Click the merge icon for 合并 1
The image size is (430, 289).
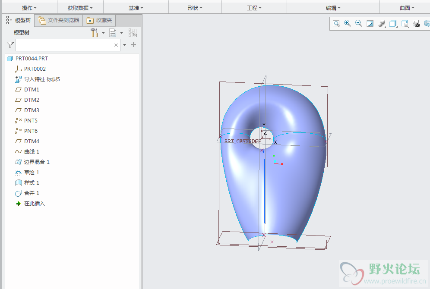tap(19, 193)
